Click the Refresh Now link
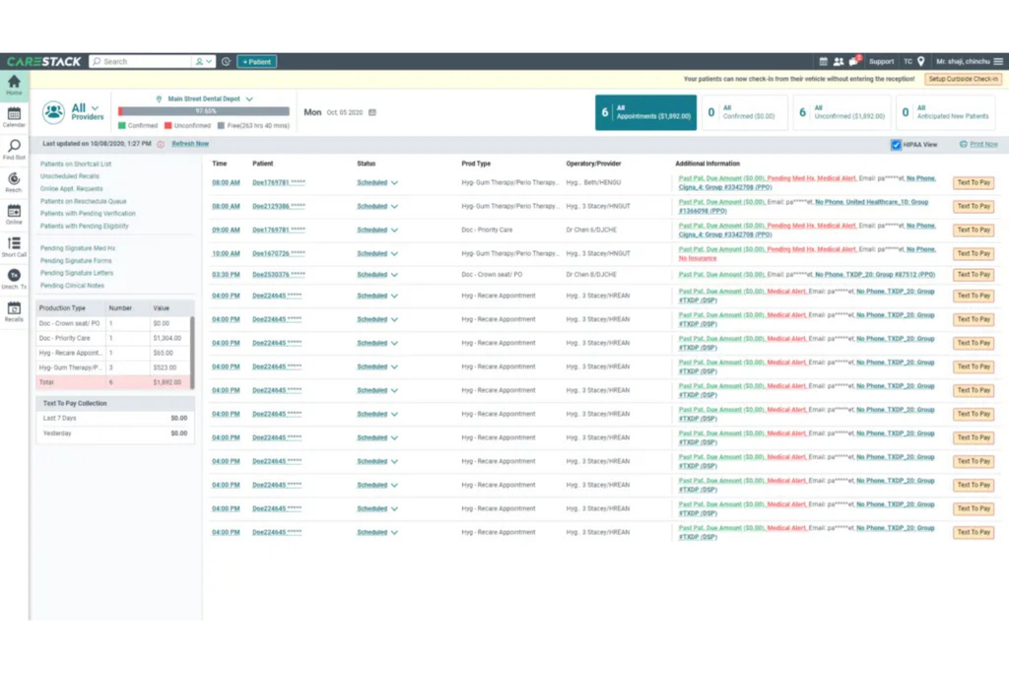Screen dimensions: 1009x673 pos(190,144)
